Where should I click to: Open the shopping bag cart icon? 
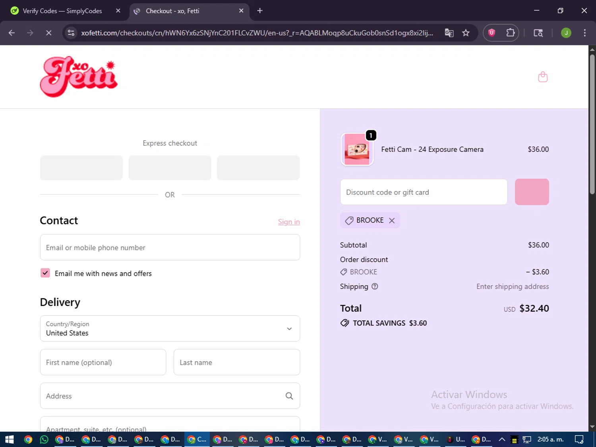click(543, 77)
